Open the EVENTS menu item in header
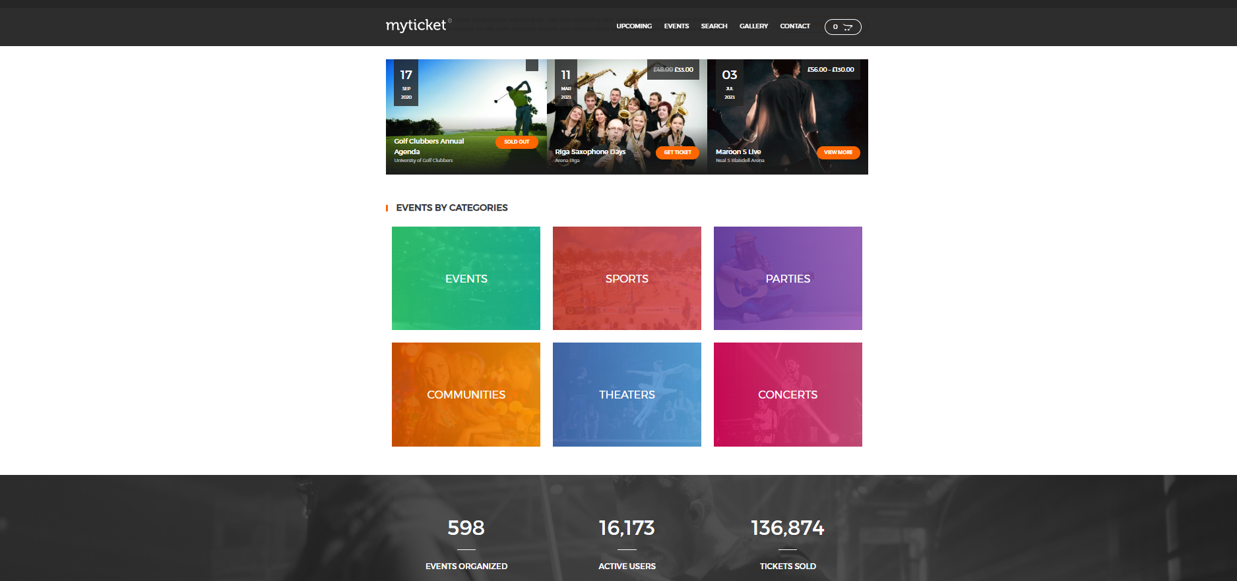The height and width of the screenshot is (581, 1237). tap(676, 26)
